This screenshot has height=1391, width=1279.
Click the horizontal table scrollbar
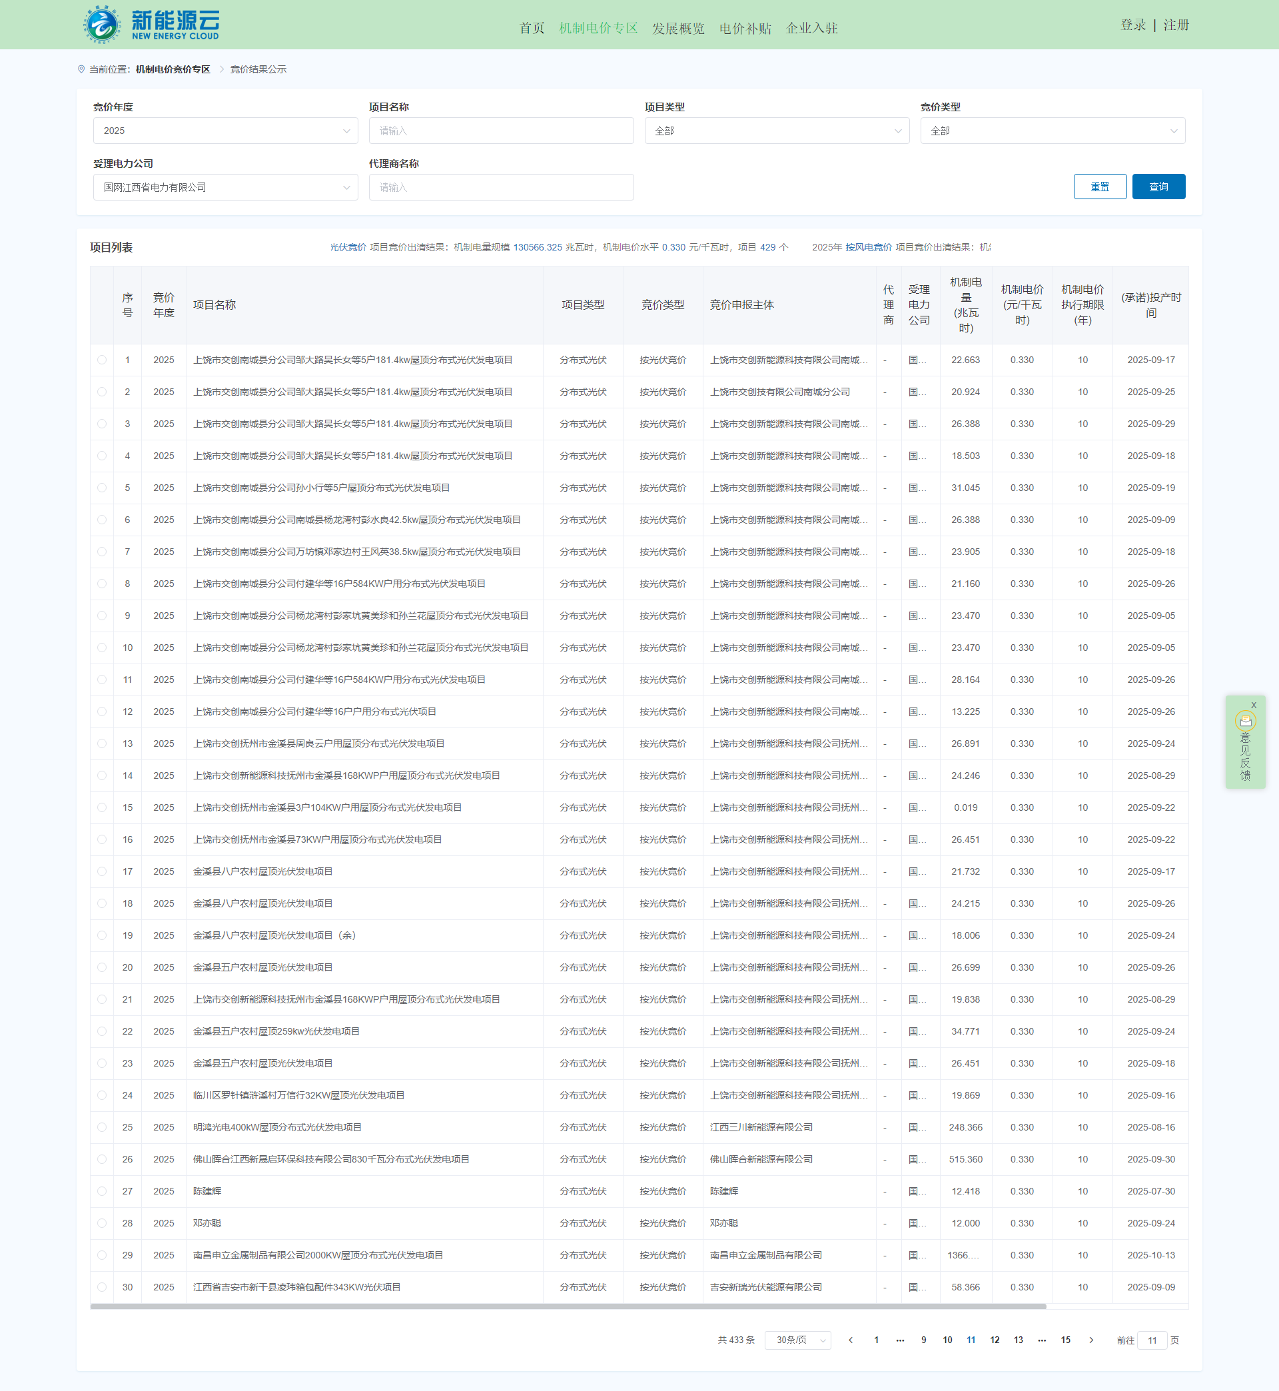pyautogui.click(x=568, y=1306)
